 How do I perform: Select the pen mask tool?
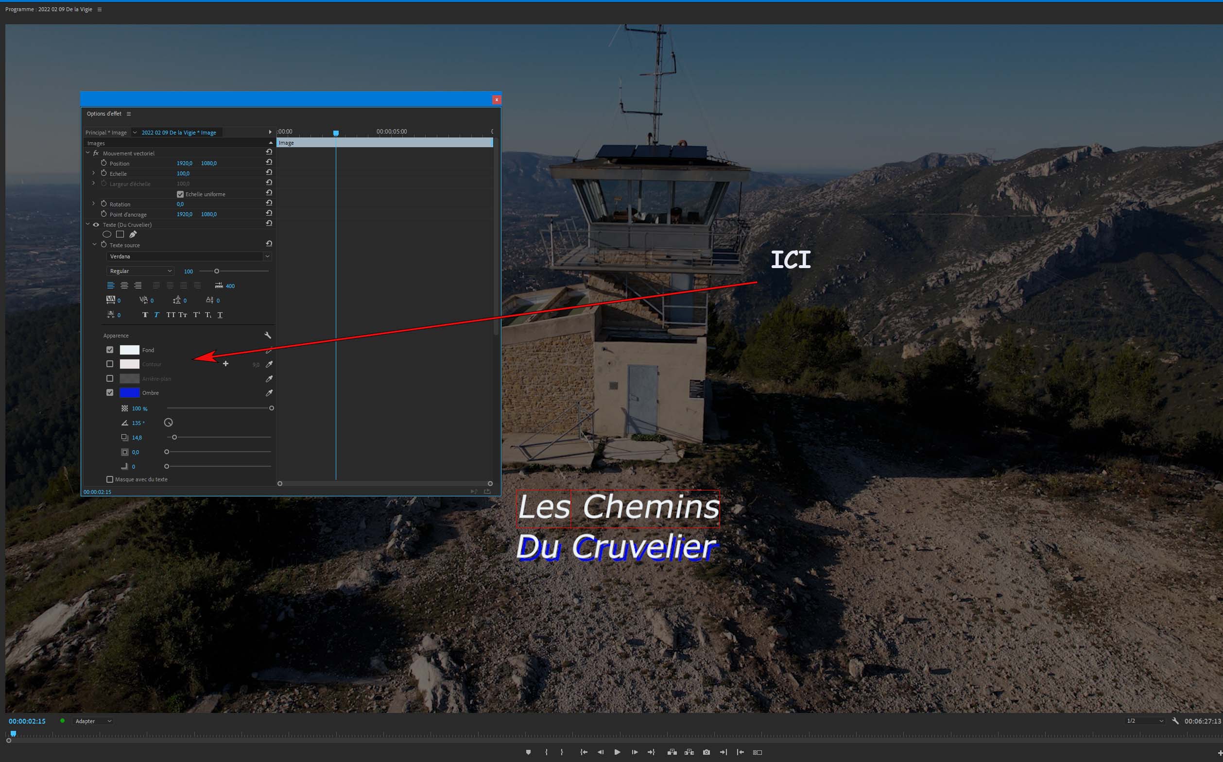coord(133,235)
